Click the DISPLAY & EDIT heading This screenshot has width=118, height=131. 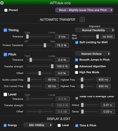click(x=59, y=119)
